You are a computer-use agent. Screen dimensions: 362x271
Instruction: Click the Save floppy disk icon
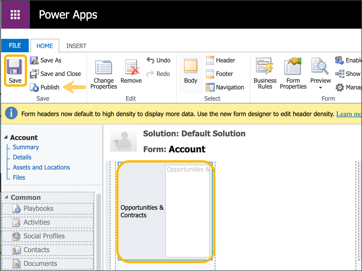[x=15, y=67]
